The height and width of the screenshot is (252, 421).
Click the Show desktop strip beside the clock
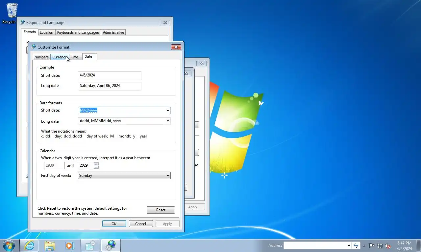point(418,245)
